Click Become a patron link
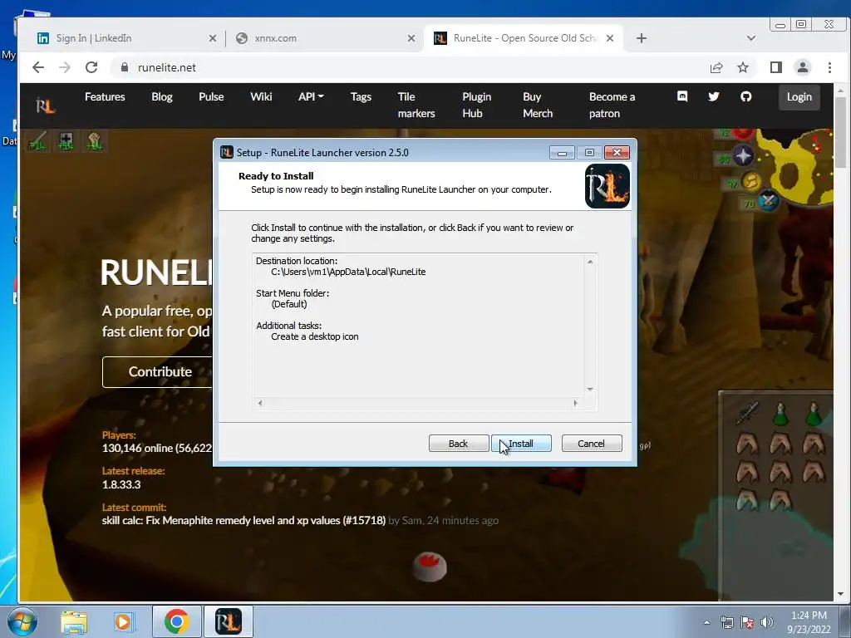This screenshot has width=851, height=638. tap(612, 105)
